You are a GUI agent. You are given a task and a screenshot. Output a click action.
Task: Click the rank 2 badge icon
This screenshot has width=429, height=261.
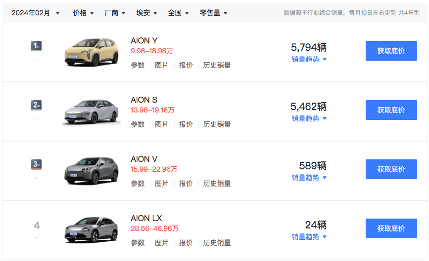(37, 105)
